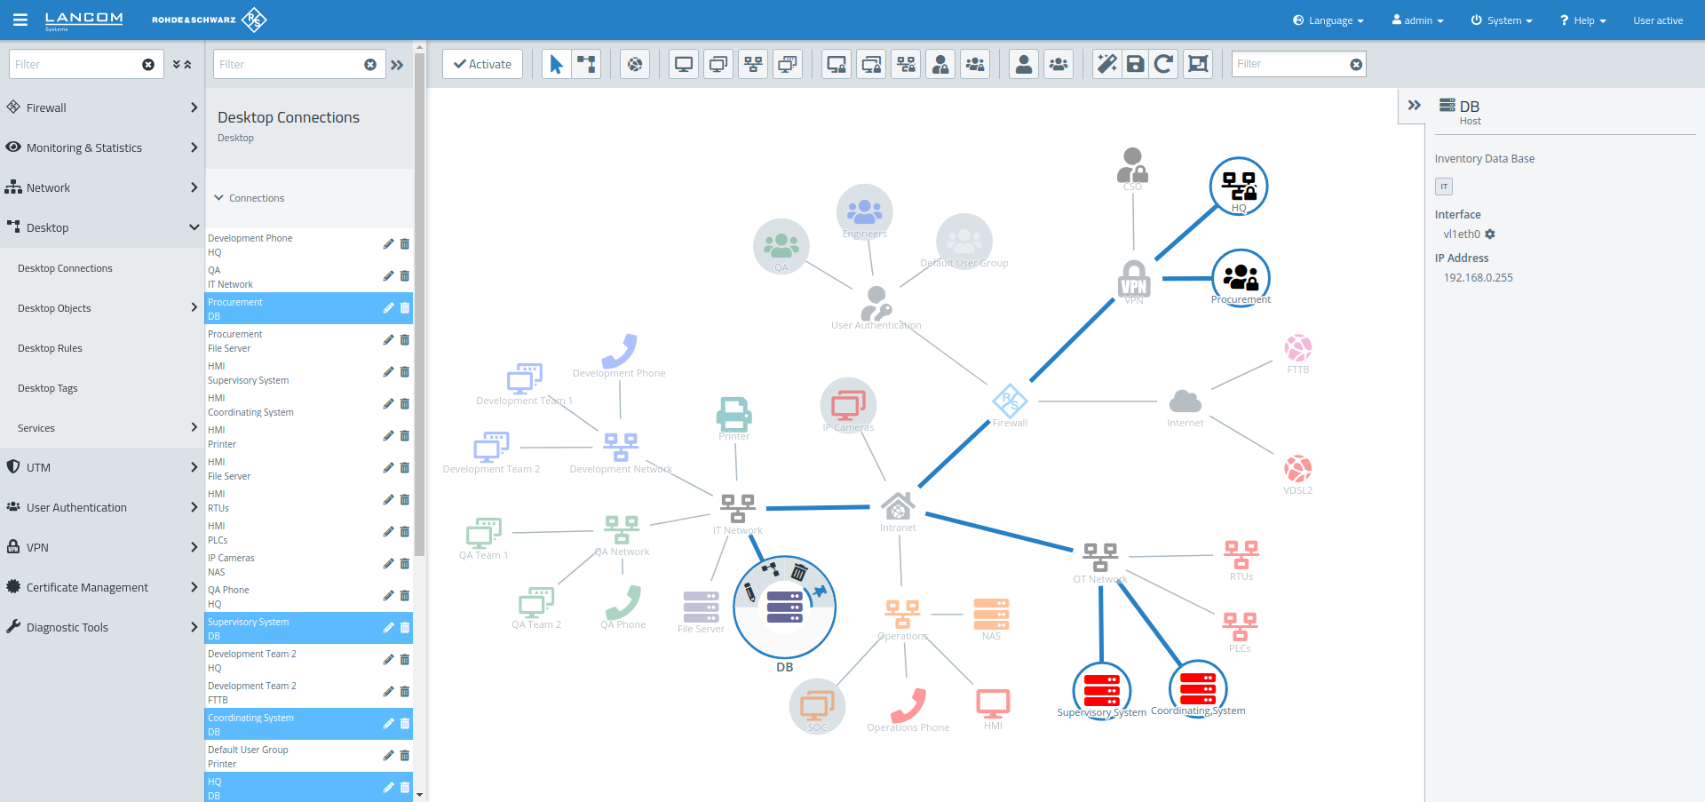Create a new Internet object from the toolbar
Screen dimensions: 1705x802
pyautogui.click(x=634, y=63)
